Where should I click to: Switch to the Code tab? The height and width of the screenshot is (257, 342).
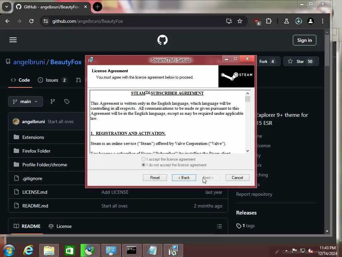click(20, 80)
